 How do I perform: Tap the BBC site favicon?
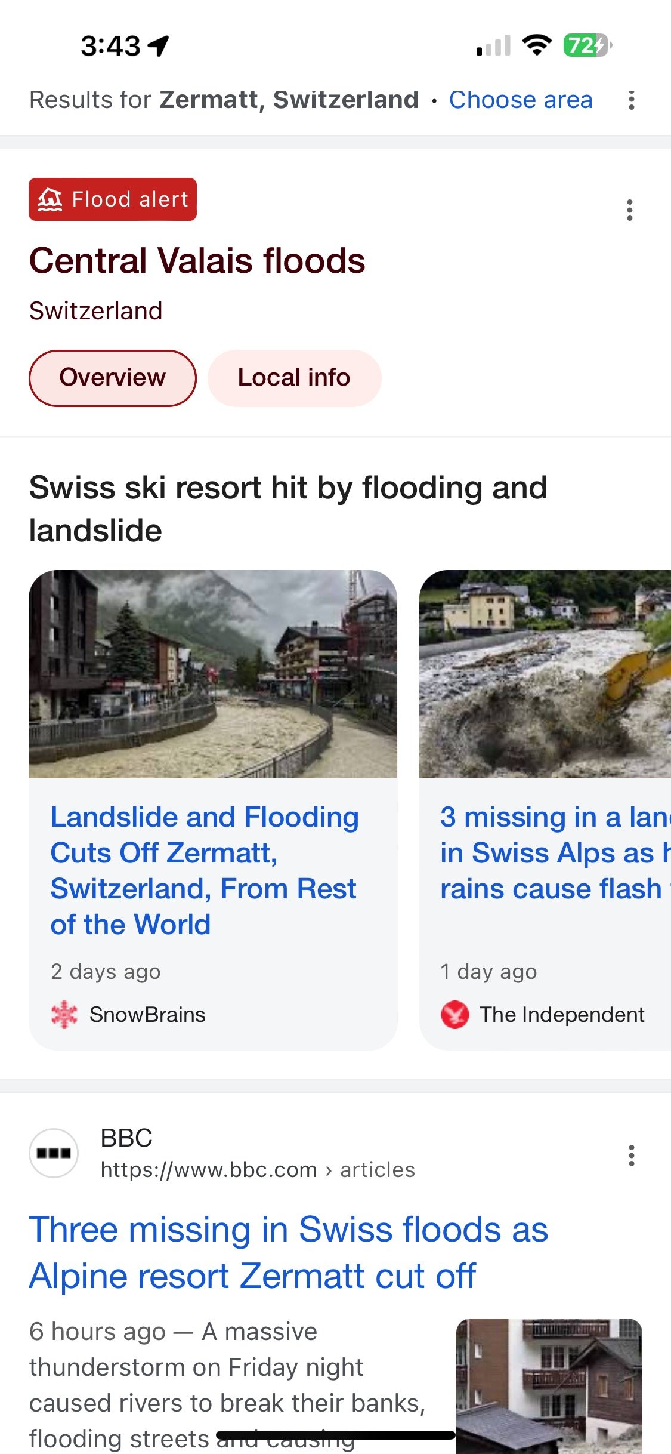(54, 1153)
